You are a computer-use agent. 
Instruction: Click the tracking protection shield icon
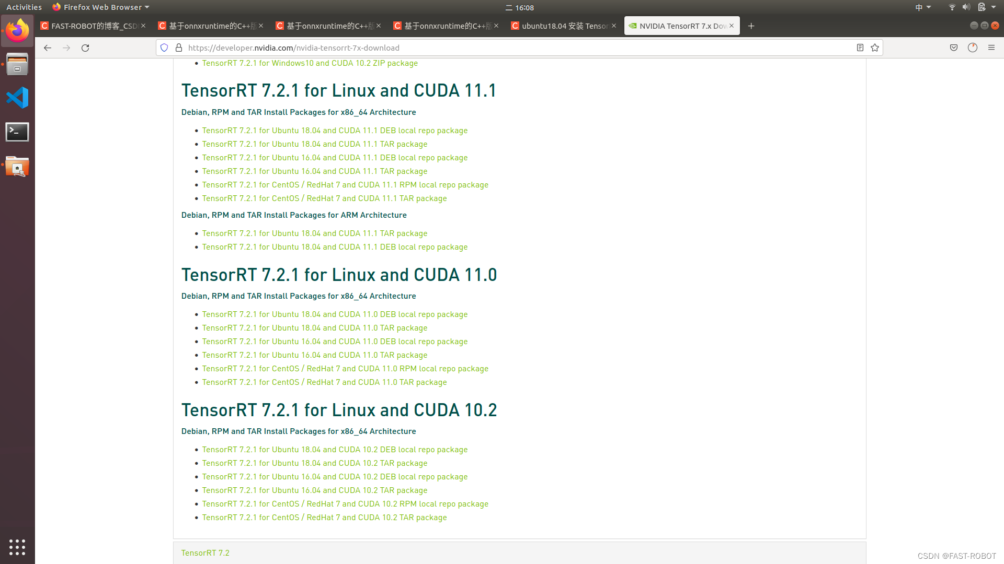pyautogui.click(x=164, y=48)
